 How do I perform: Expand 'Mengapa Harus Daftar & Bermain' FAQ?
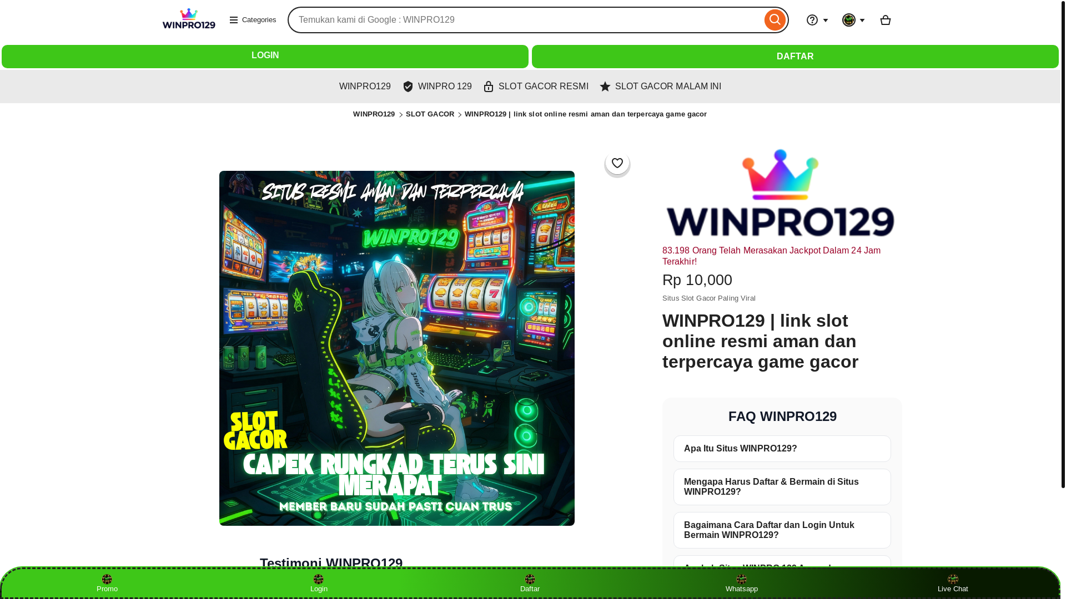(782, 487)
